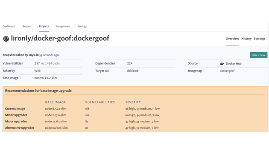Click the Retest now button
Viewport: 269px width, 153px height.
[258, 55]
